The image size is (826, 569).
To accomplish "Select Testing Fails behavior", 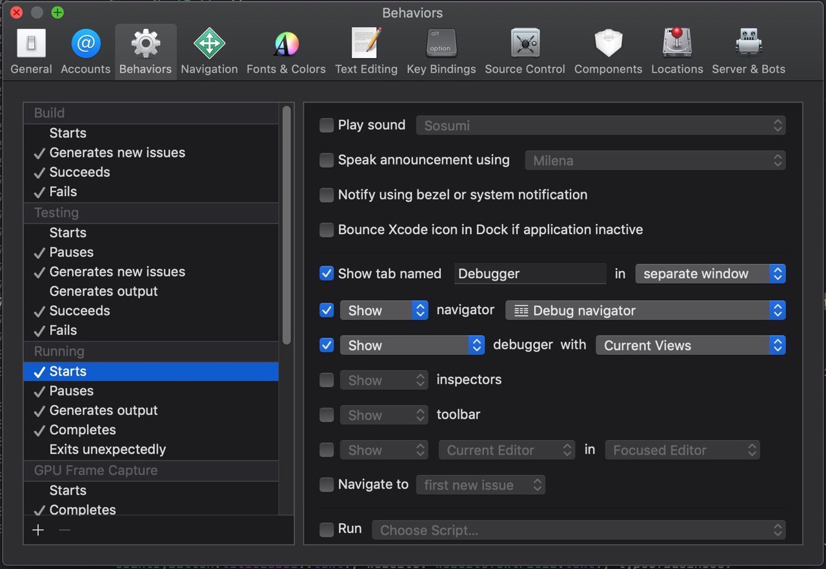I will click(x=151, y=330).
